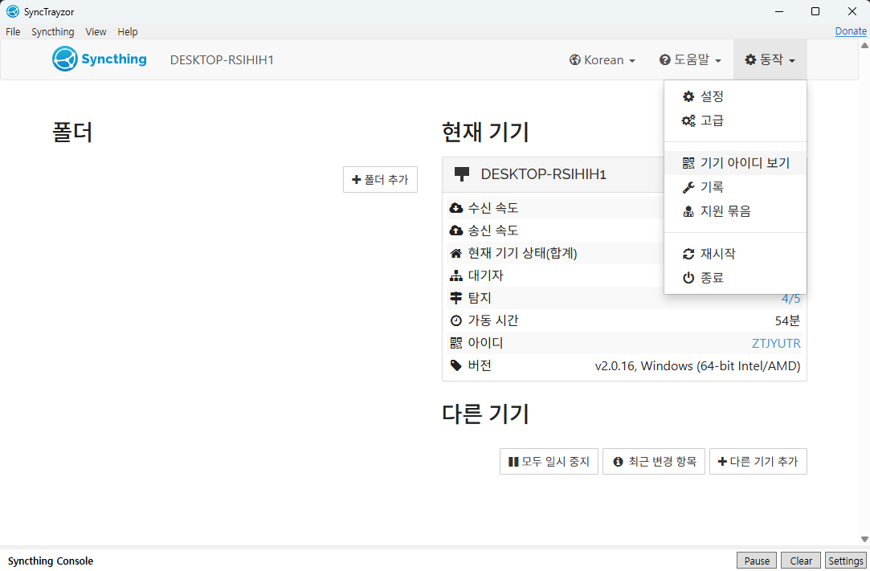Click the ZTJYUTR device ID link
Viewport: 870px width, 571px height.
pyautogui.click(x=776, y=344)
